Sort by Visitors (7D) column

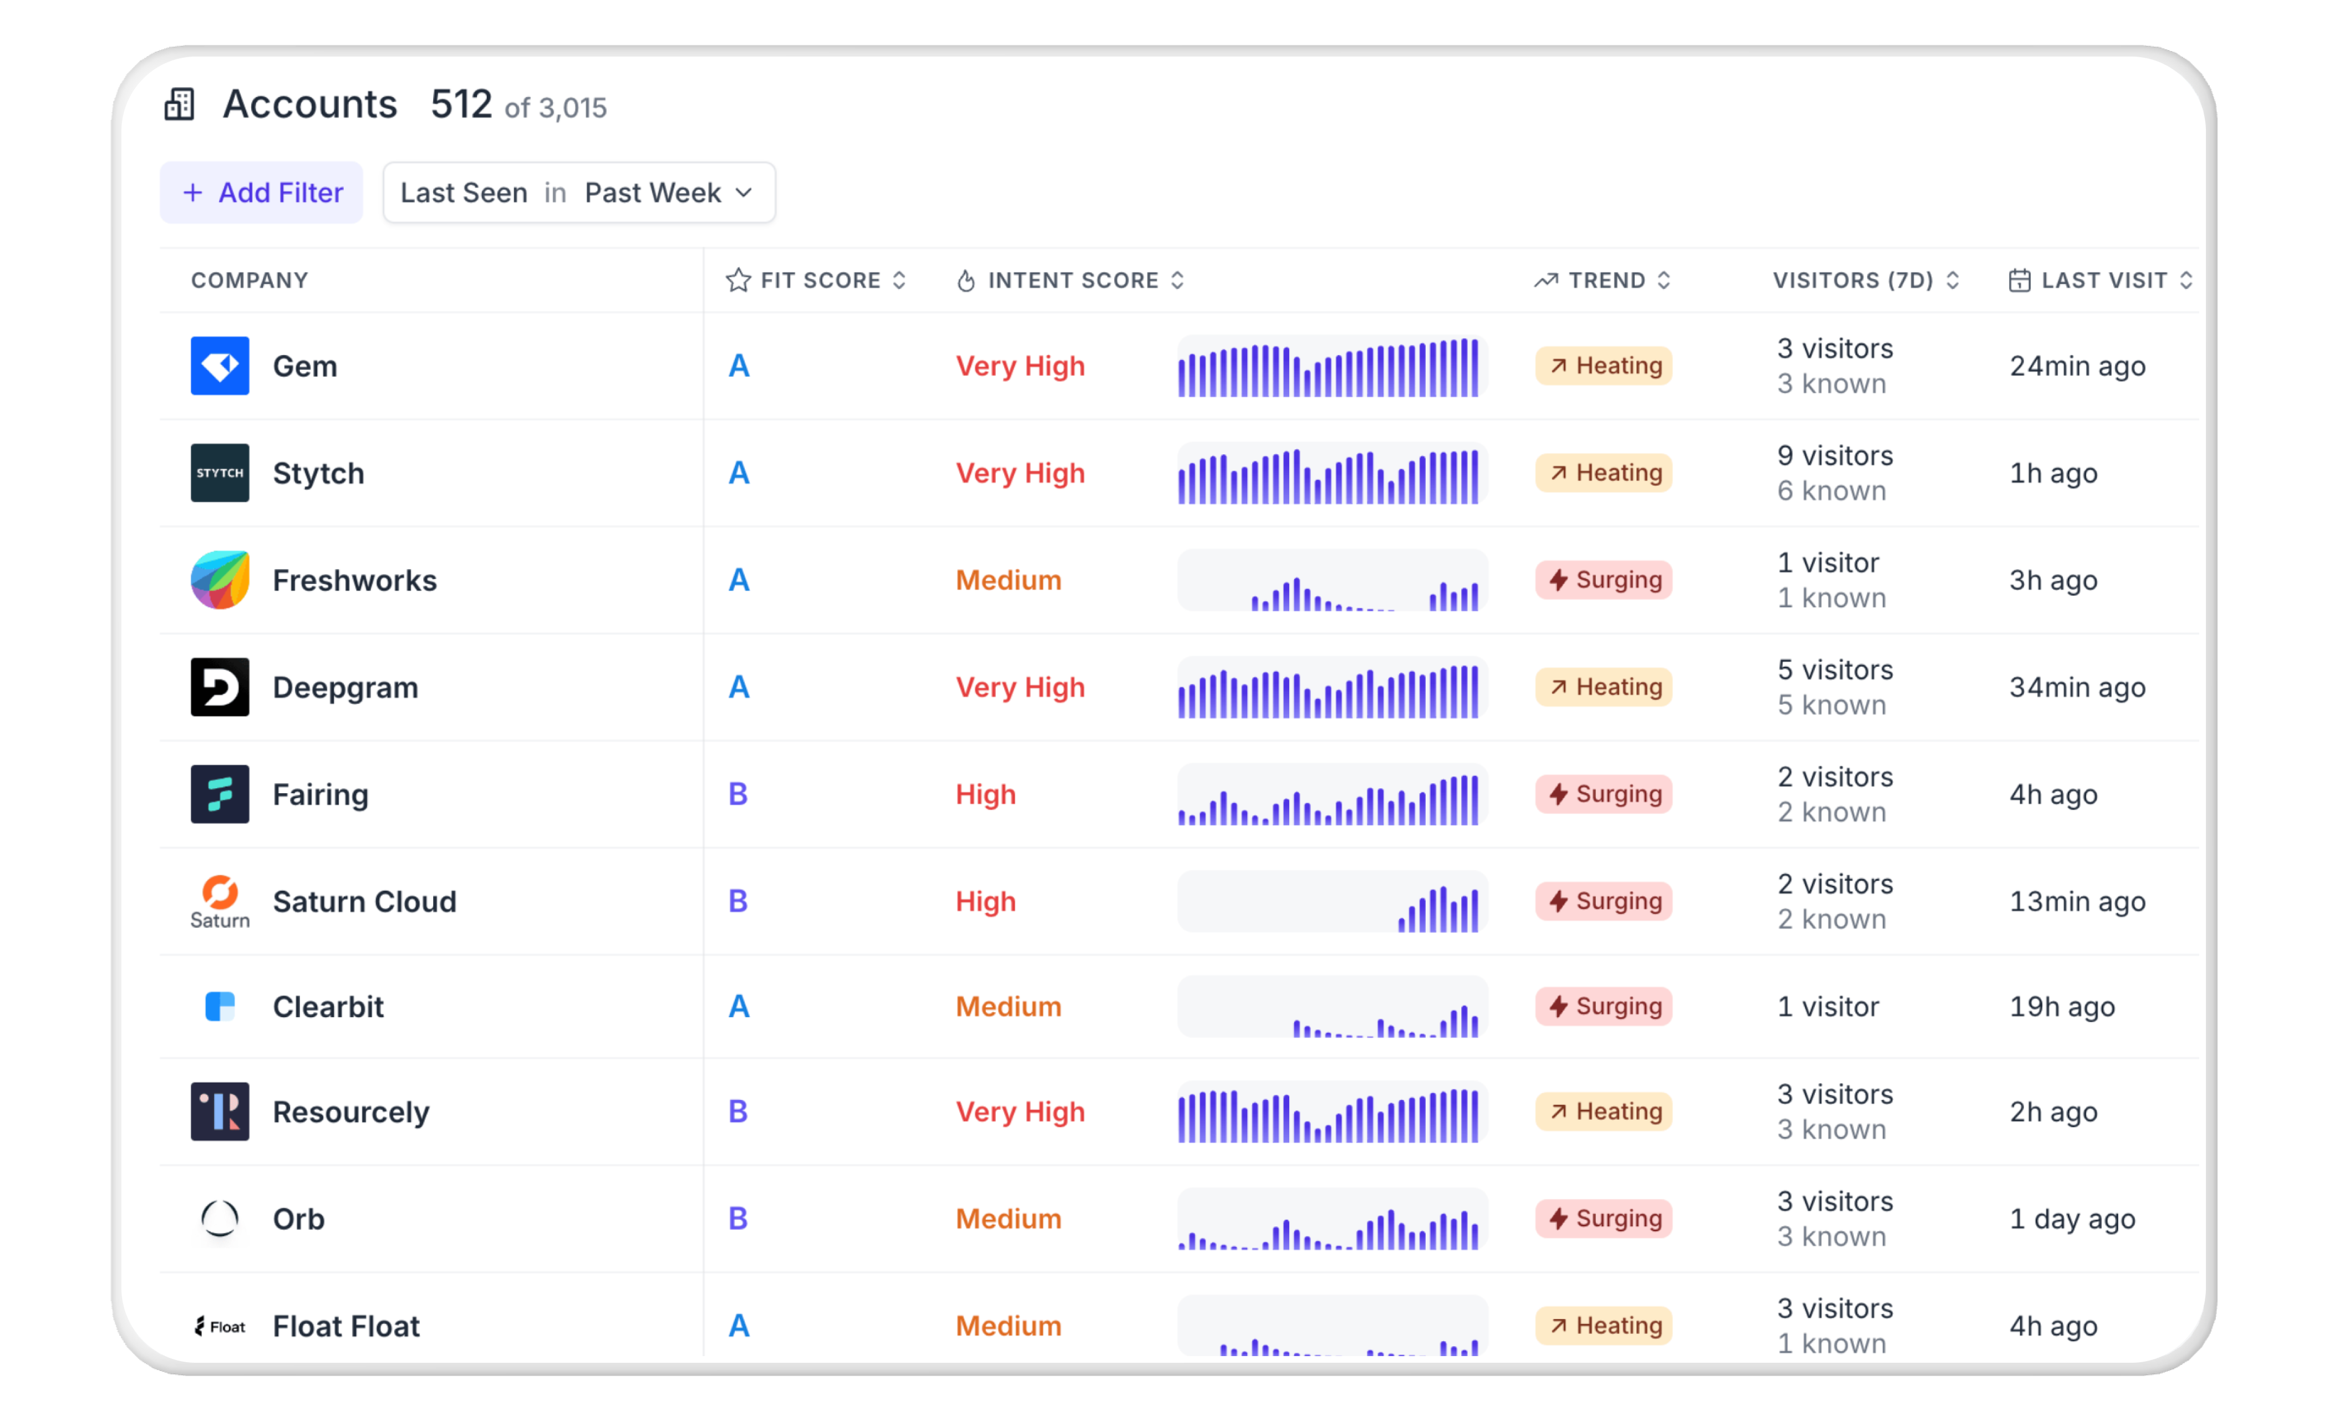(1953, 281)
